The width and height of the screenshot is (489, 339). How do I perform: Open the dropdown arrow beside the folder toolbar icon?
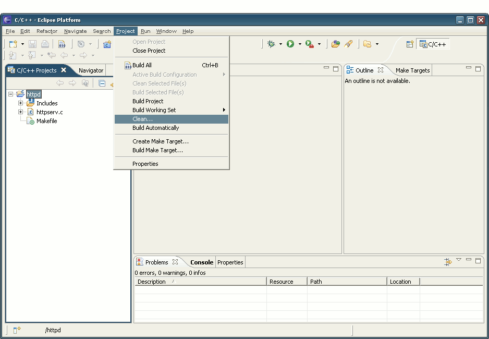tap(377, 44)
